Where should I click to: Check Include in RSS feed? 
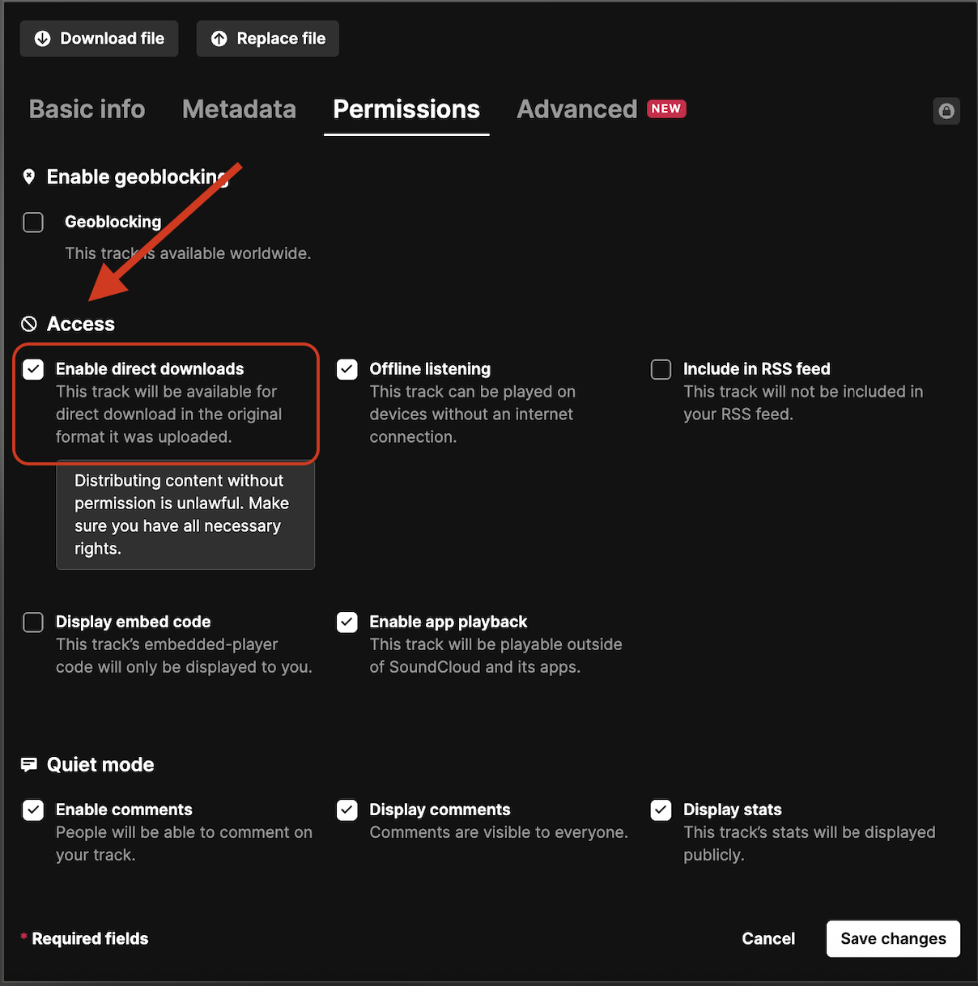pos(661,369)
